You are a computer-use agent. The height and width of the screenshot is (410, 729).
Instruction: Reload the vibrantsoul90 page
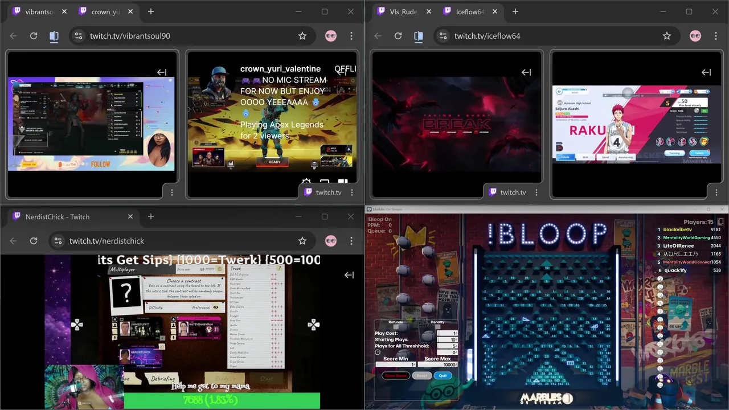[x=34, y=36]
